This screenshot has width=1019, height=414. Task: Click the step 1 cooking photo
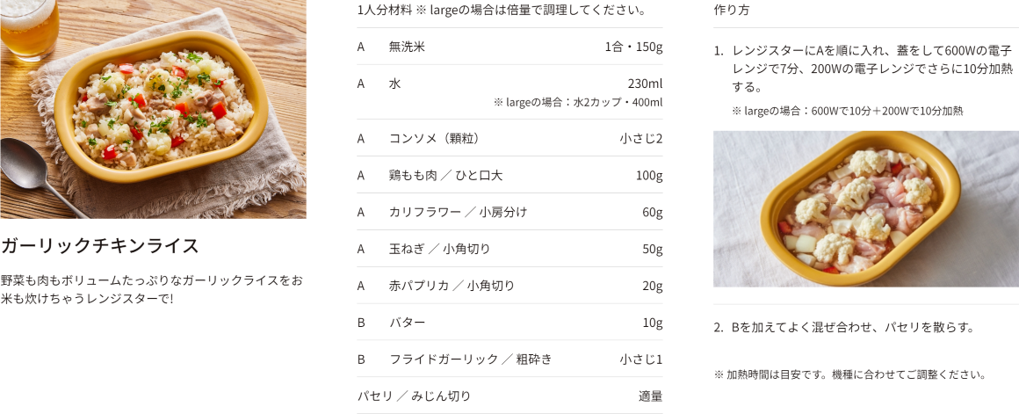[865, 208]
